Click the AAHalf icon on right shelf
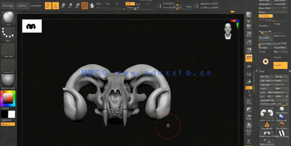Screen dimensions: 291x146 click(x=249, y=50)
